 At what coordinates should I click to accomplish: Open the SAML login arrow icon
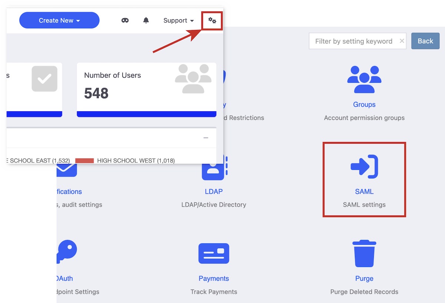point(364,167)
